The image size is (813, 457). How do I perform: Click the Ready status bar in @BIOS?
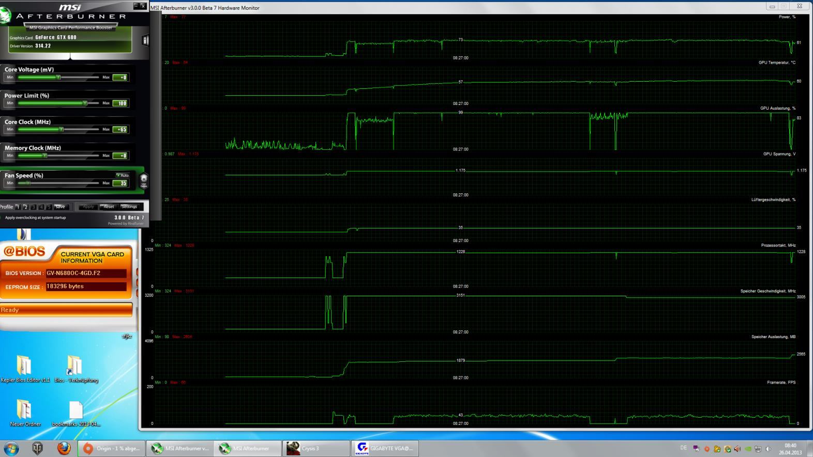(x=66, y=310)
